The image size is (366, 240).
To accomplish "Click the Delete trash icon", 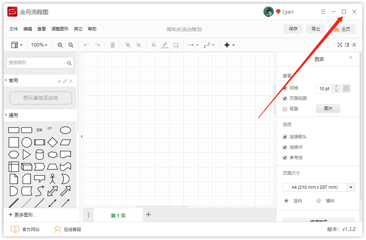I will click(113, 45).
